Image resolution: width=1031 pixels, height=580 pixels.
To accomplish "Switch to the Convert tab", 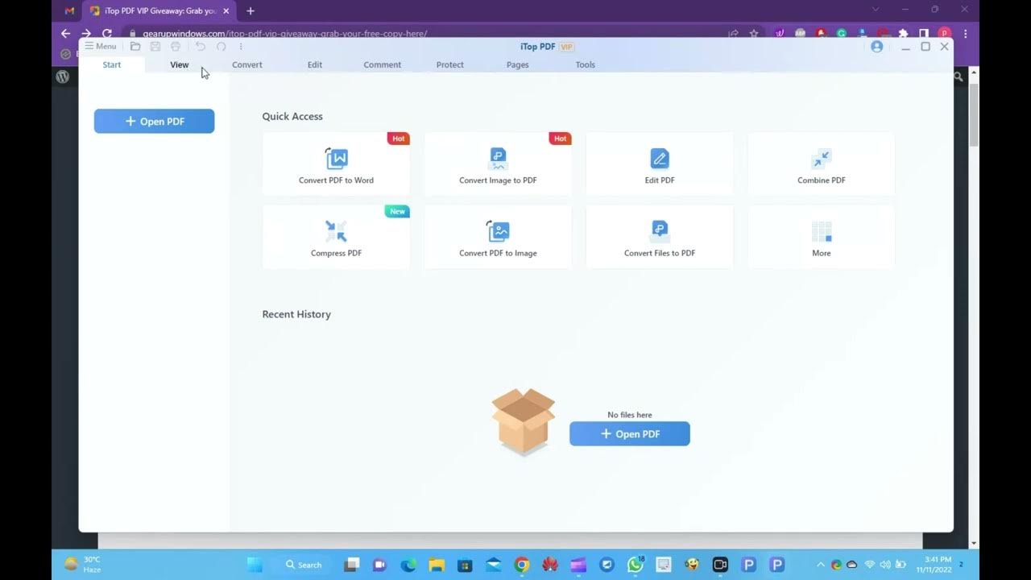I will point(247,64).
